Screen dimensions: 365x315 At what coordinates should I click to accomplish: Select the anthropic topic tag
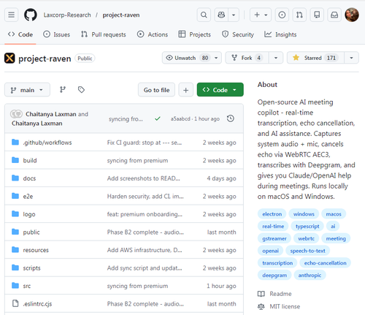pos(310,275)
